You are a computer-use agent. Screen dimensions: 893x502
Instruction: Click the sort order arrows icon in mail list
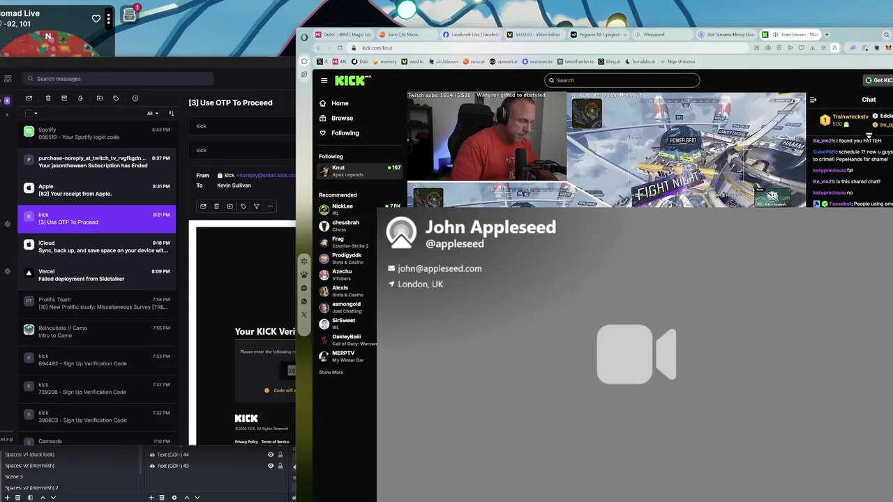tap(171, 113)
